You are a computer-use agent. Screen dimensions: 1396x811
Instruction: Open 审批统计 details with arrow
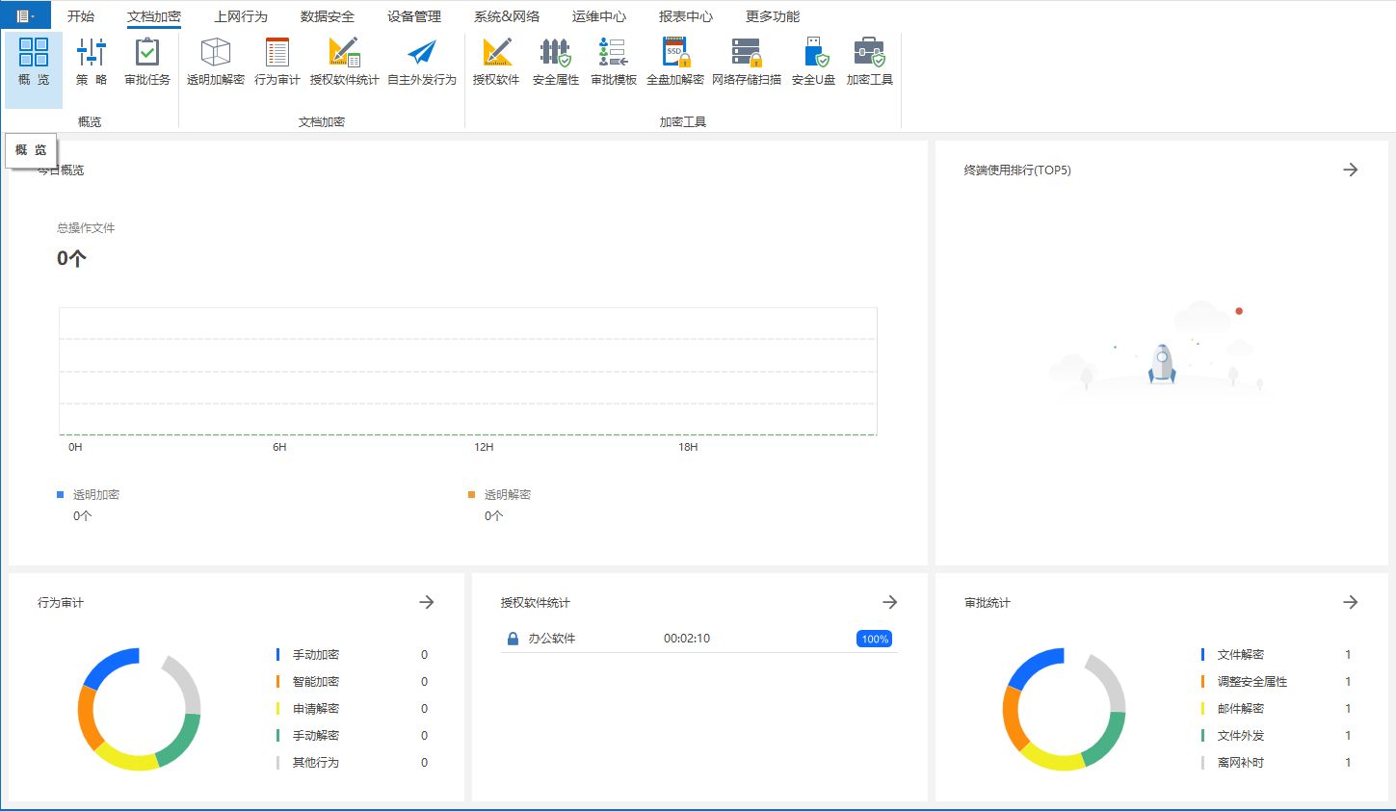point(1350,602)
